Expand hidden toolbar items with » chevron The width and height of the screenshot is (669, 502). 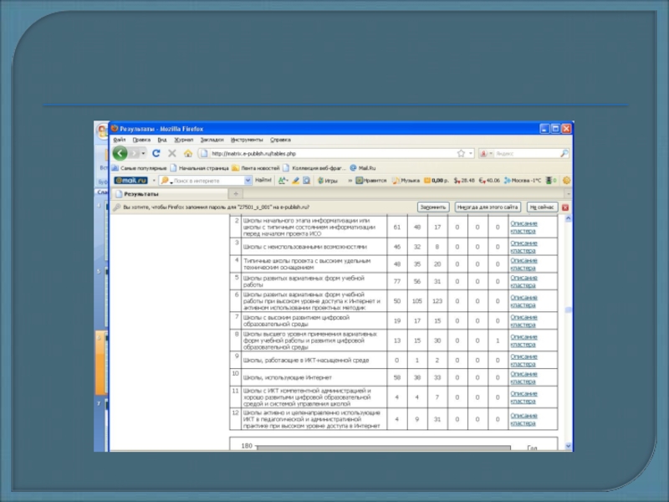pos(350,181)
